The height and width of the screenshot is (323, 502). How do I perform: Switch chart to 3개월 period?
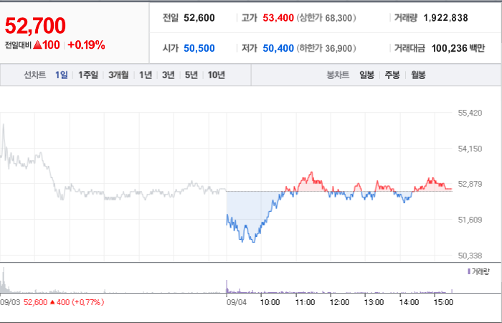118,75
